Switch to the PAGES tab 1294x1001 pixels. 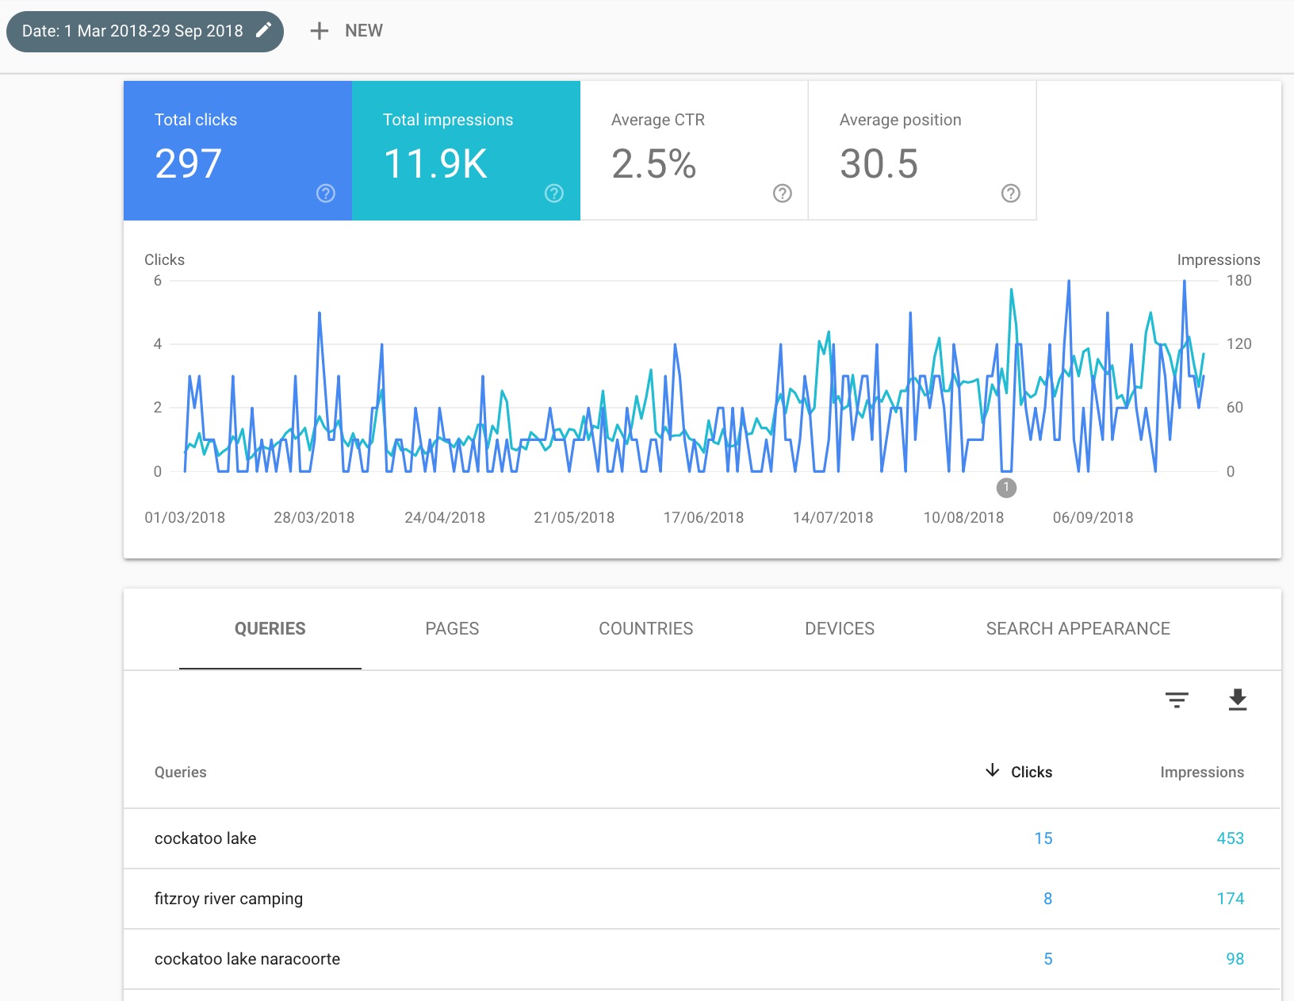pyautogui.click(x=452, y=628)
